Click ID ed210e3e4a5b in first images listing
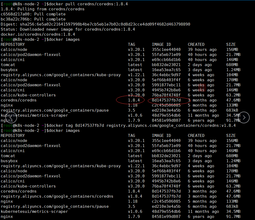This screenshot has width=255, height=220. (x=166, y=110)
